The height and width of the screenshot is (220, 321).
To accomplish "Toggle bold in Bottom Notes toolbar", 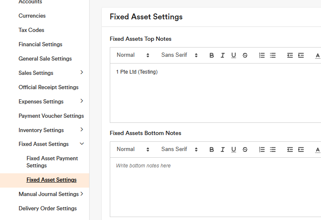I will (x=212, y=150).
